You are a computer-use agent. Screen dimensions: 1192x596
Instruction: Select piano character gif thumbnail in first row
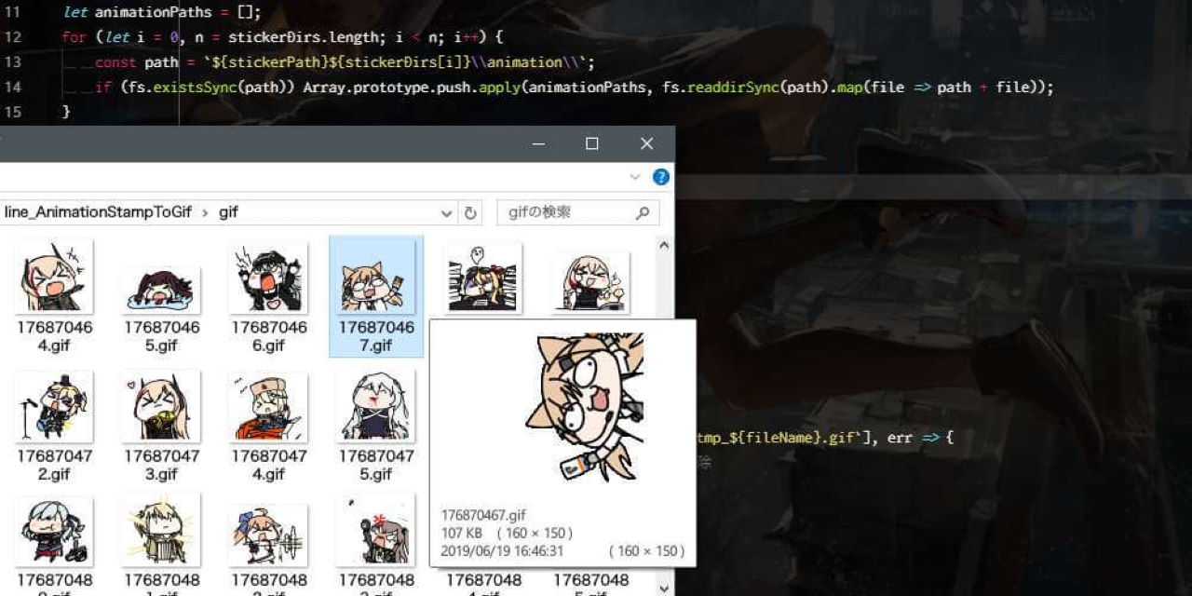(x=483, y=277)
